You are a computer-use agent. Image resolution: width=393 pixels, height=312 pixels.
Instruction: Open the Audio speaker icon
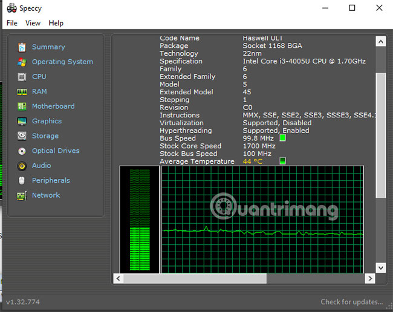(x=22, y=166)
